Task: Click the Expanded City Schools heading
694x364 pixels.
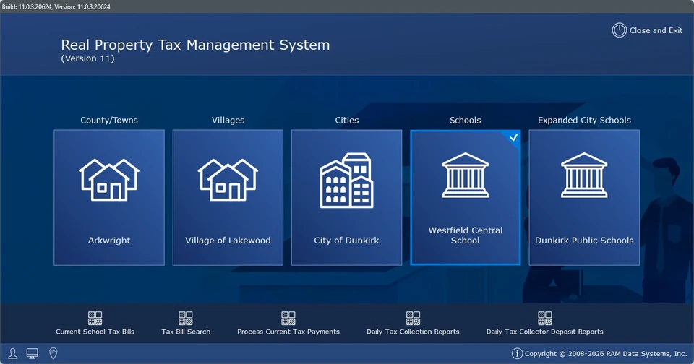Action: (584, 121)
